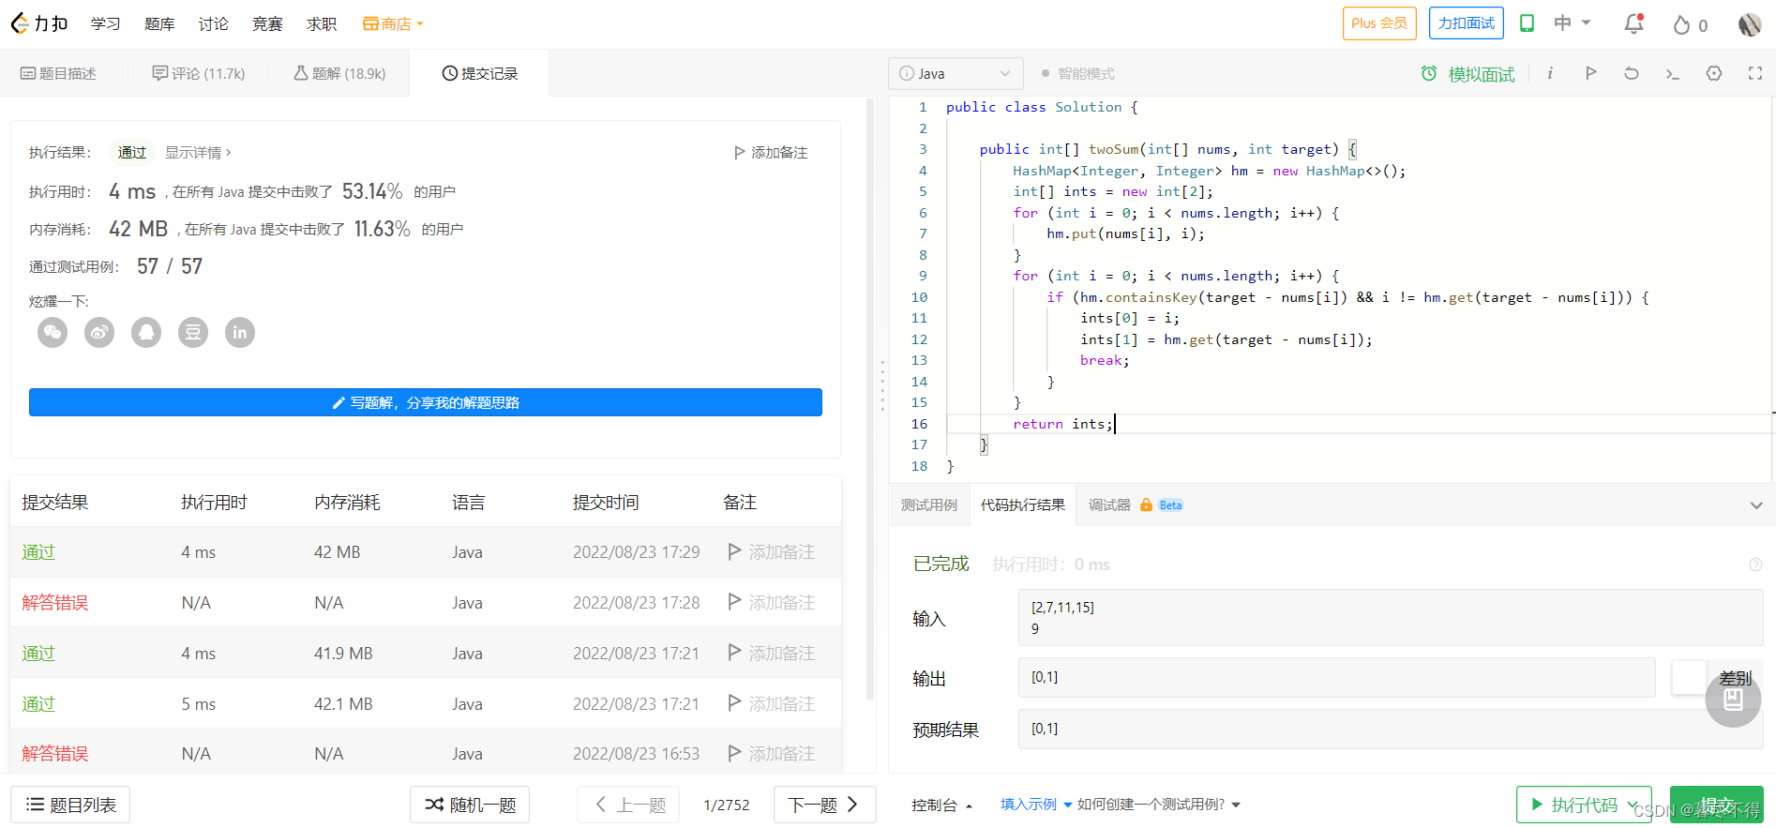Click the editor settings gear icon
This screenshot has height=828, width=1776.
[1713, 73]
